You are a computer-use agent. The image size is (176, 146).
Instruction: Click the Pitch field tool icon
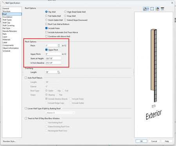(59, 45)
